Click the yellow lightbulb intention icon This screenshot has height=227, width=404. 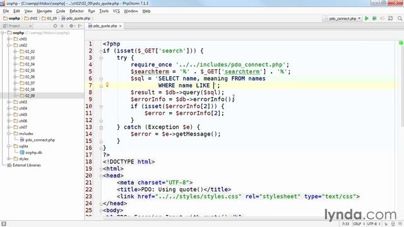point(107,84)
